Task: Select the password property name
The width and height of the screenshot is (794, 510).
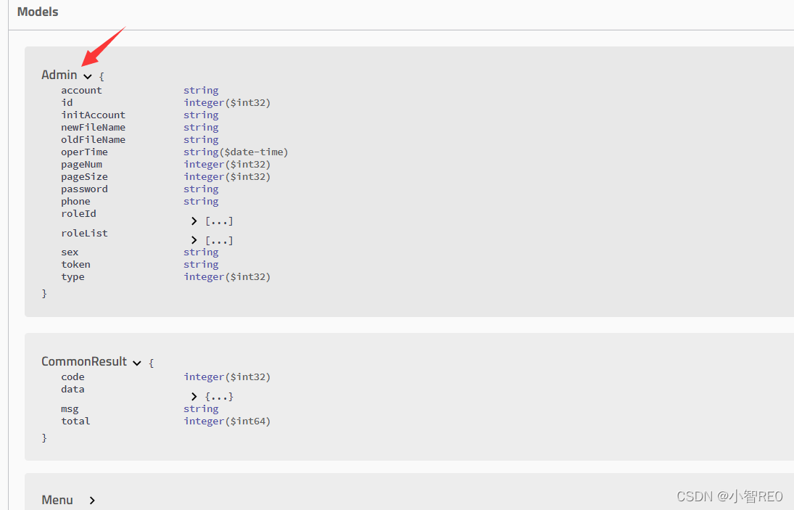Action: [x=85, y=189]
